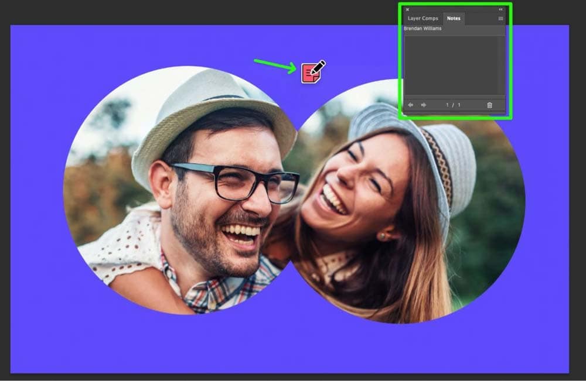The width and height of the screenshot is (586, 381).
Task: Close the Notes panel
Action: [x=407, y=9]
